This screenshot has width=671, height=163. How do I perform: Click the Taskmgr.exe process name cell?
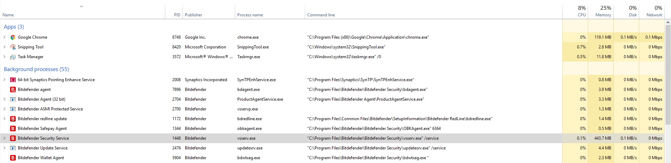pyautogui.click(x=248, y=57)
